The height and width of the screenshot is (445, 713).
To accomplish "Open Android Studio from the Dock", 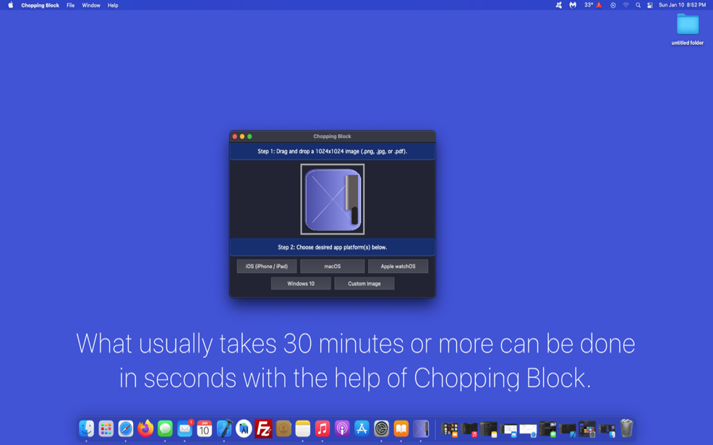I will tap(244, 428).
